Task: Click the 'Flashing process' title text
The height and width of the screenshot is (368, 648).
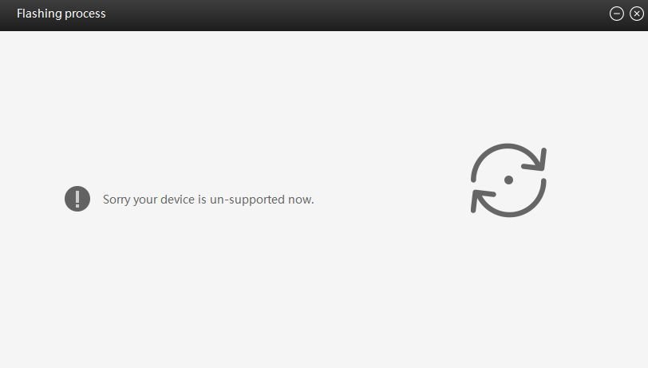Action: point(61,14)
